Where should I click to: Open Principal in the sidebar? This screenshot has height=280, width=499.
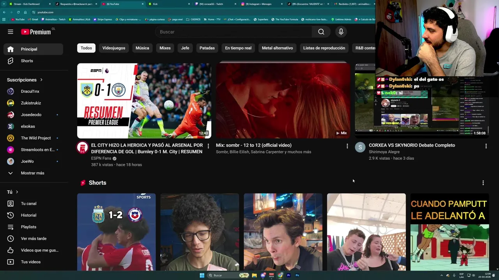tap(33, 49)
